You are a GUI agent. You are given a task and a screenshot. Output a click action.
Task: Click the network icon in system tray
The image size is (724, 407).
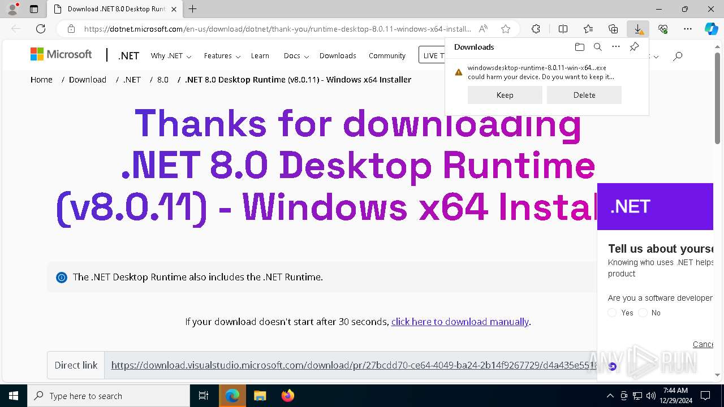point(637,396)
